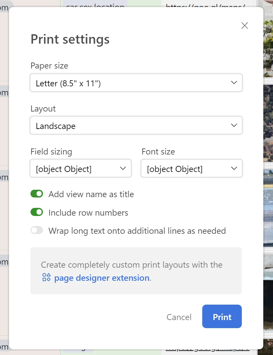Open the page designer extension link
This screenshot has width=273, height=355.
(102, 278)
